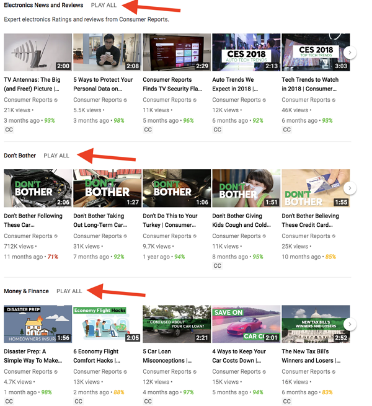The image size is (372, 406).
Task: Open CES 2018 Auto Tech Trends thumbnail
Action: 246,52
